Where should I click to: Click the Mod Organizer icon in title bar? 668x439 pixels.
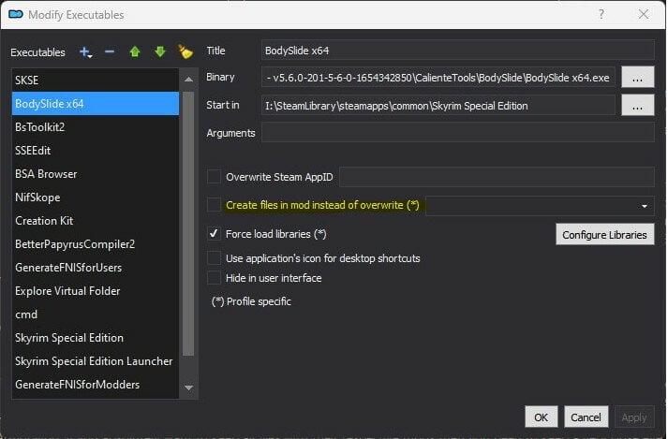point(16,14)
